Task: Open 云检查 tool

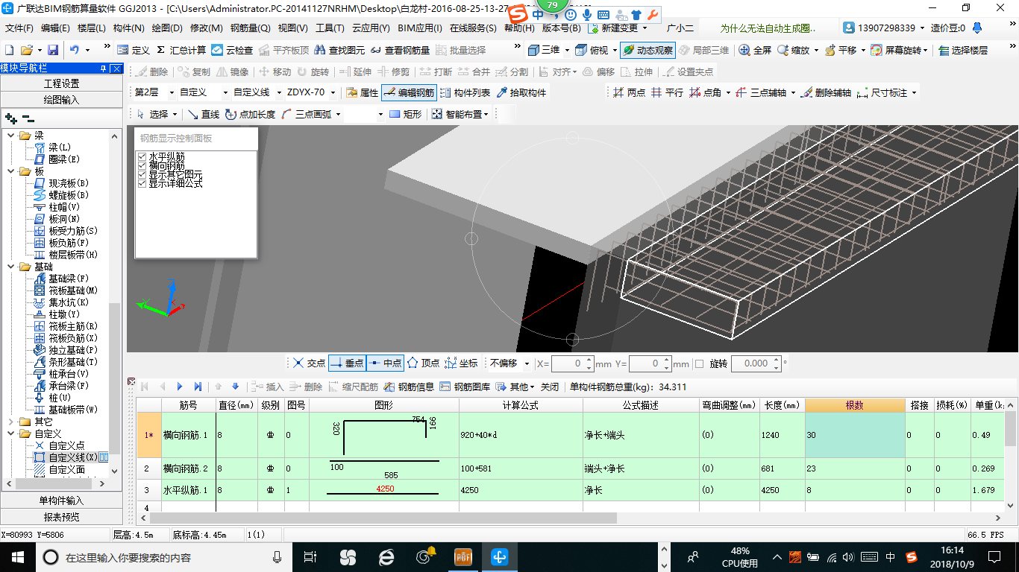Action: (232, 50)
